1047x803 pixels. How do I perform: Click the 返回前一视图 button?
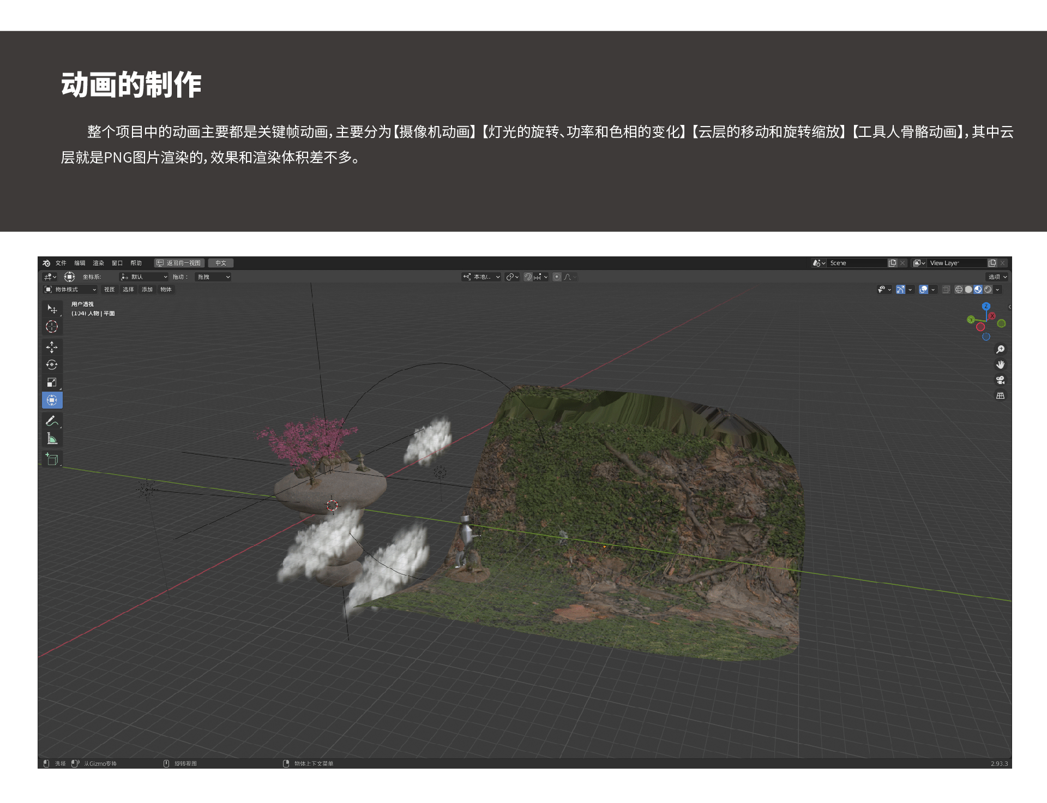pyautogui.click(x=179, y=263)
